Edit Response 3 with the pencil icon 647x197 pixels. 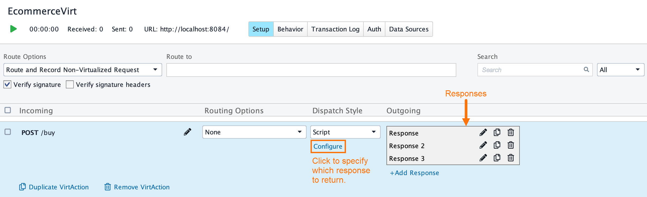pyautogui.click(x=483, y=158)
